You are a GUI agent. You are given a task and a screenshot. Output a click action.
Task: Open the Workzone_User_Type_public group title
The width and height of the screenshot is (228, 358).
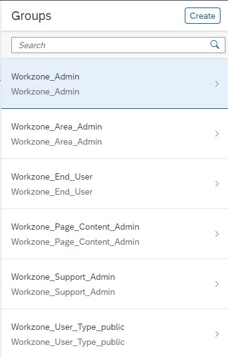[68, 327]
